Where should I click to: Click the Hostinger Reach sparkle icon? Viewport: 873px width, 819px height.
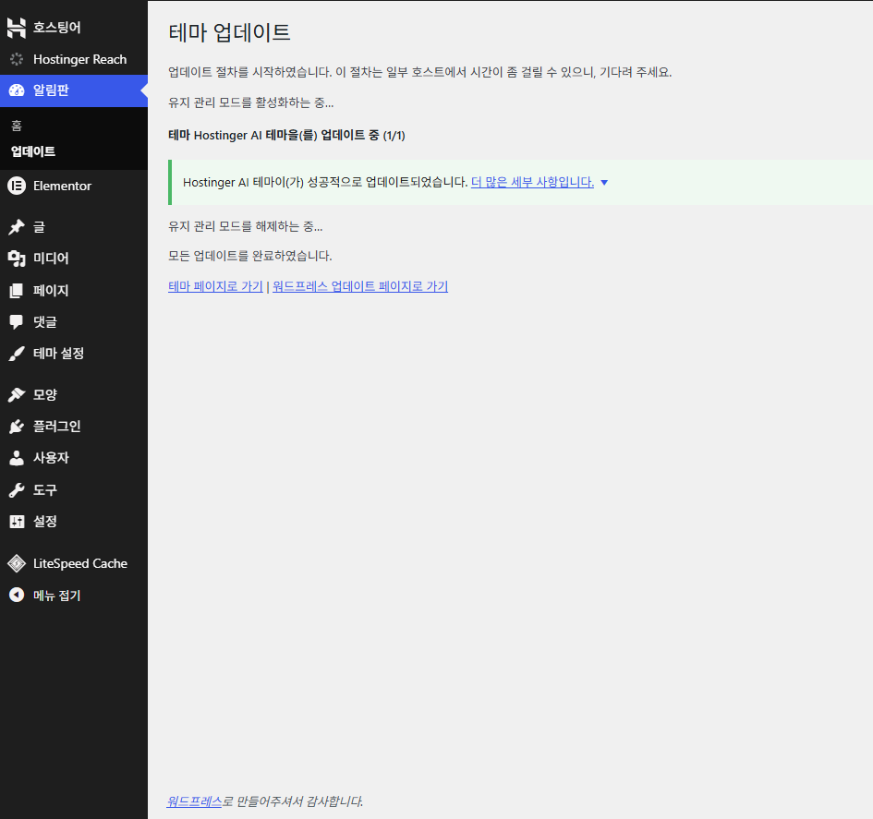[x=17, y=59]
